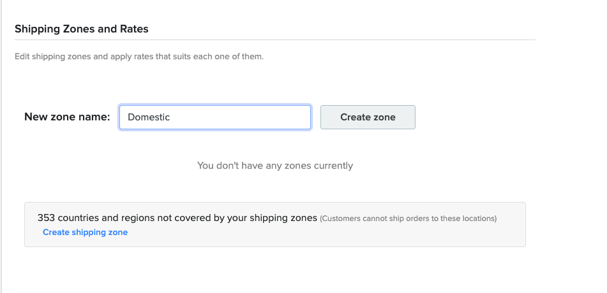This screenshot has height=293, width=607.
Task: Click the word 'zones' in the empty-state message
Action: (x=297, y=166)
